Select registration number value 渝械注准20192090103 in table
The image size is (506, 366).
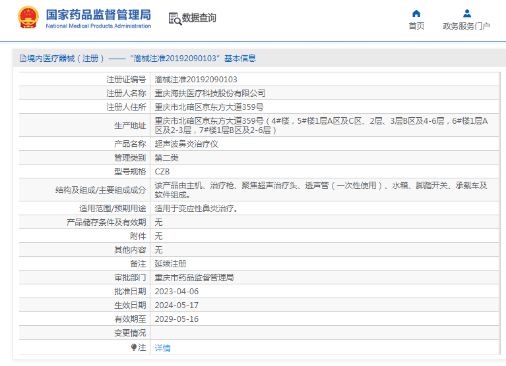196,79
